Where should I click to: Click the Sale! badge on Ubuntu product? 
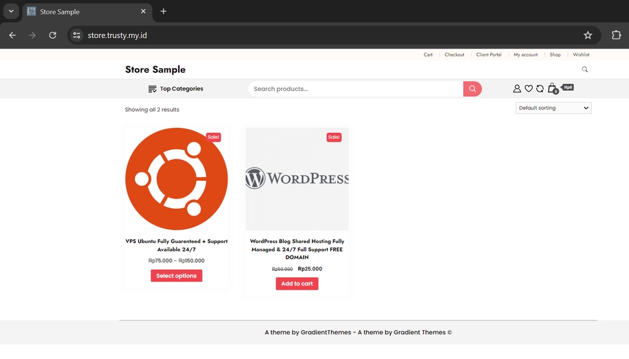click(x=214, y=137)
